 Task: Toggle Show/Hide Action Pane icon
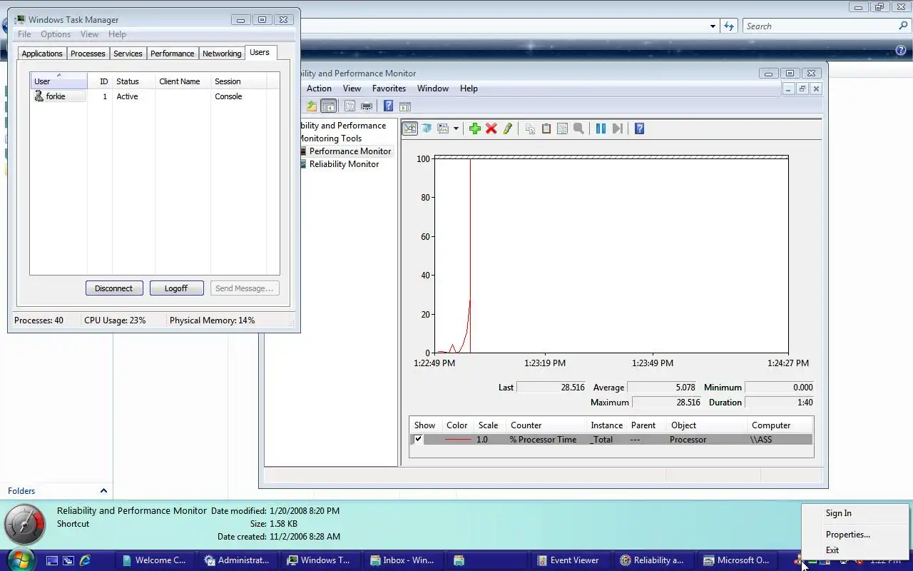point(405,106)
